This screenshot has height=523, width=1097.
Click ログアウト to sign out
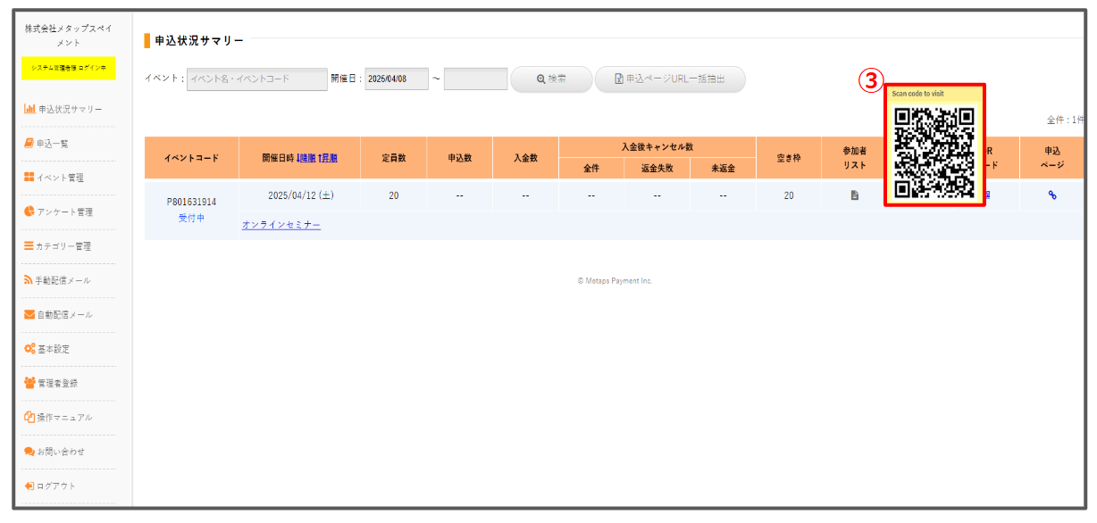(x=55, y=486)
